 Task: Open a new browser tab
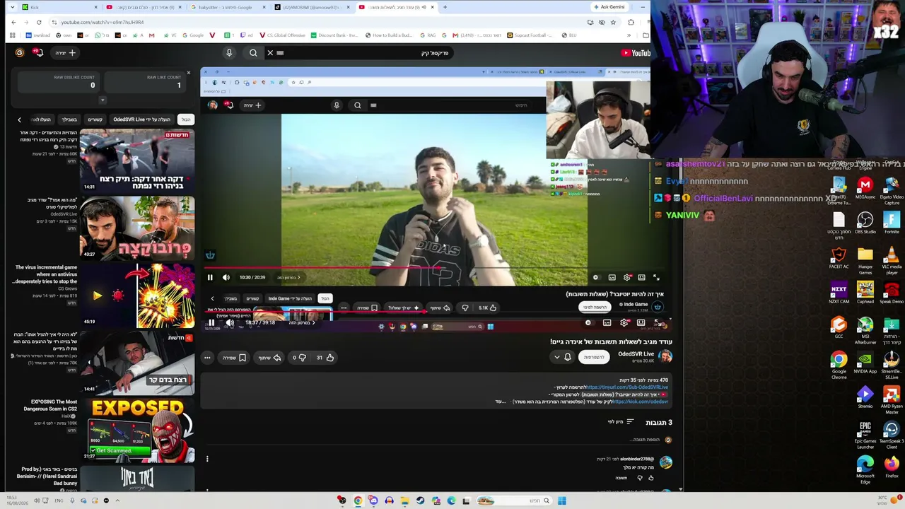point(444,7)
